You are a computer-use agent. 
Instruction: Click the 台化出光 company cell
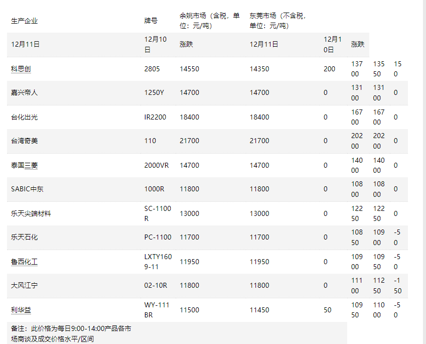24,117
